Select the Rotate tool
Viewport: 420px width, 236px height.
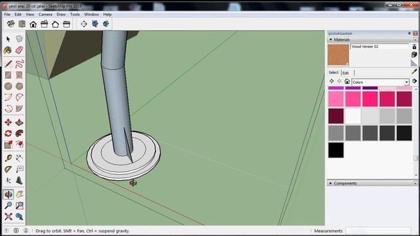(8, 133)
